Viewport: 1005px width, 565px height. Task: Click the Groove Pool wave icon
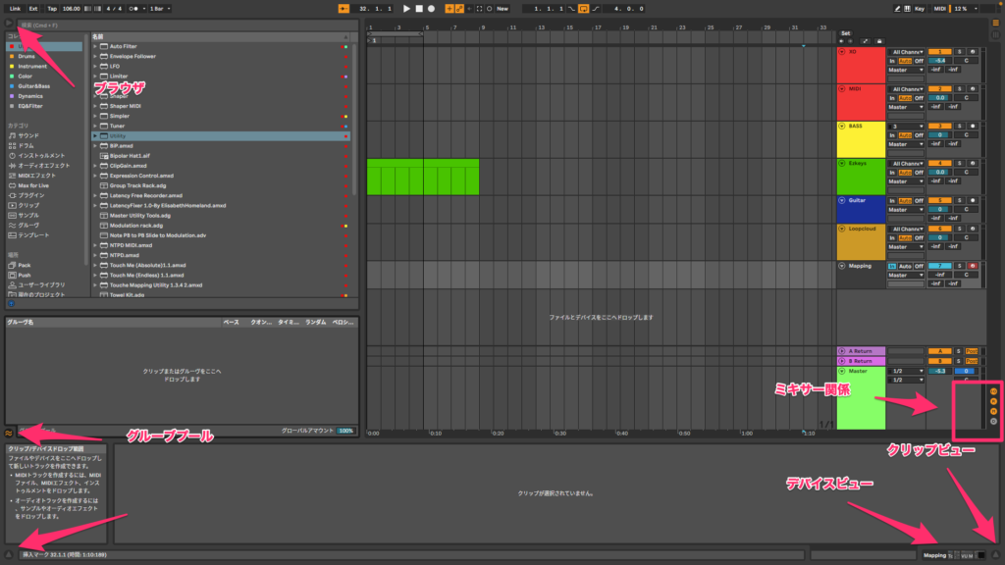9,431
